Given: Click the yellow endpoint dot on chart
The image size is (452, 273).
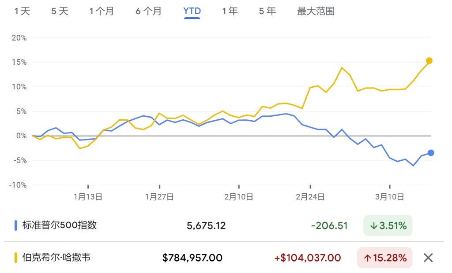Looking at the screenshot, I should coord(429,61).
